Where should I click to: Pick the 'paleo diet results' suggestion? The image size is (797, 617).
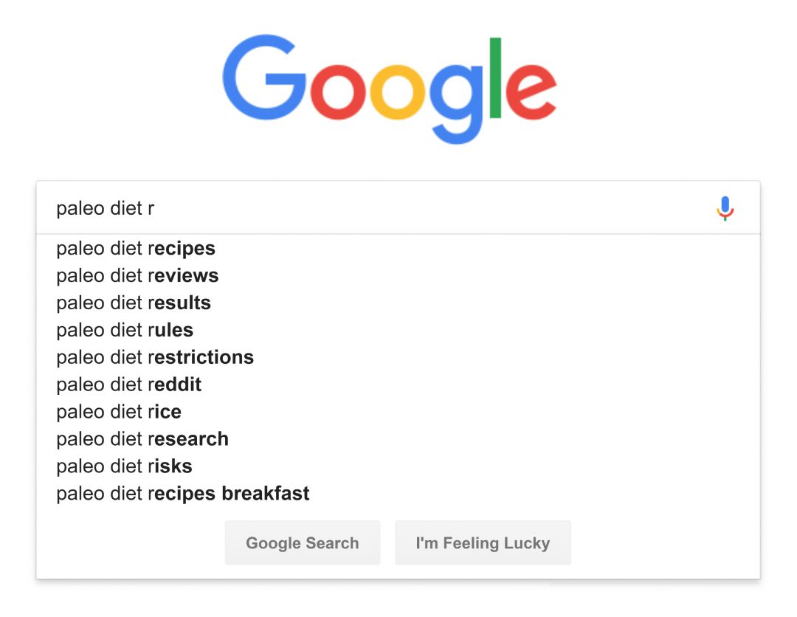click(x=134, y=303)
